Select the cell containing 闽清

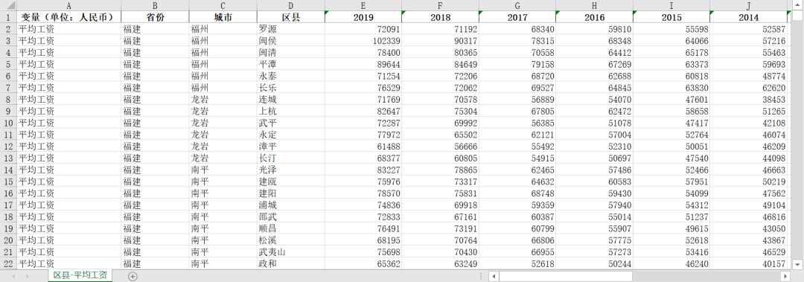291,52
